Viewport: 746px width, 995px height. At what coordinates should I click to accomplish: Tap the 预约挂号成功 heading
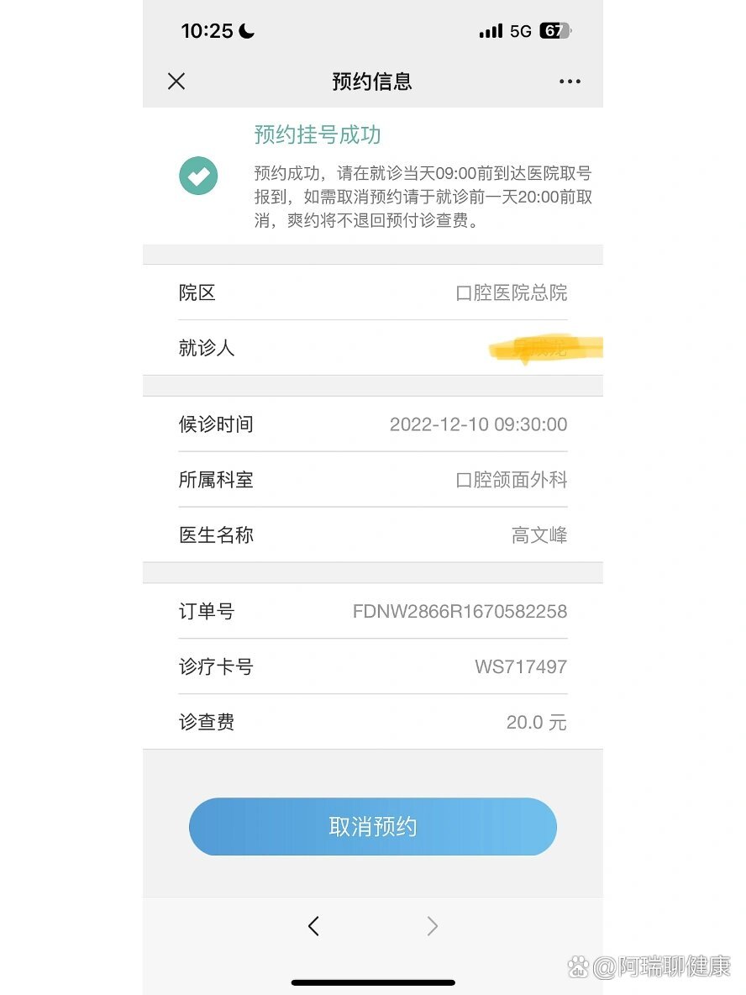coord(318,134)
